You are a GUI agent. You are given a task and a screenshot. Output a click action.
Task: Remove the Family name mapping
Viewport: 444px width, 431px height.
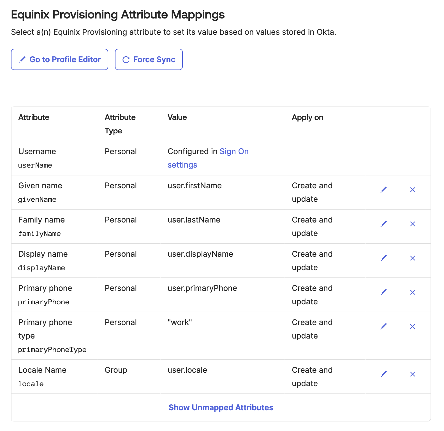coord(413,224)
